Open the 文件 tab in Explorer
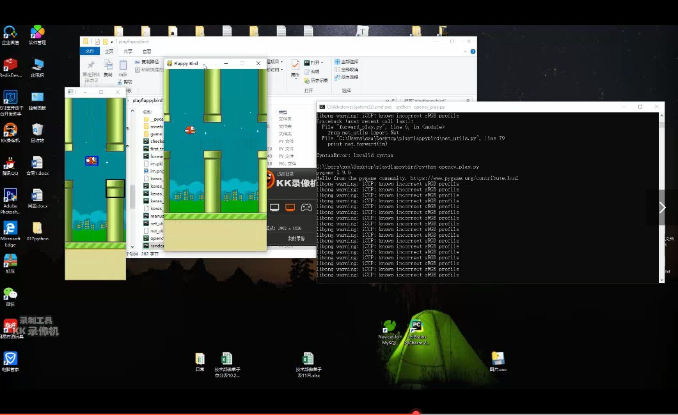The image size is (678, 415). point(90,51)
